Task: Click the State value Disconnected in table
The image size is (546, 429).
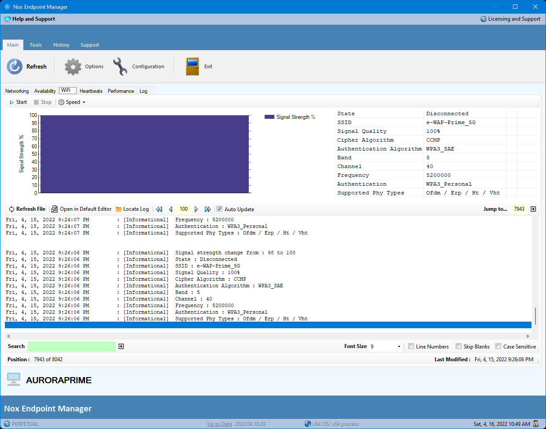Action: coord(447,114)
